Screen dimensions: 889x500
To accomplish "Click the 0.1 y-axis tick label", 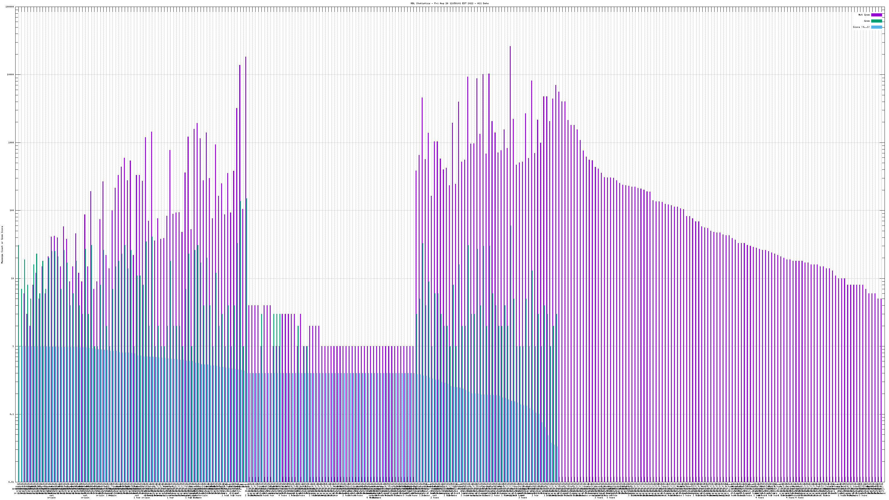I will pos(12,414).
